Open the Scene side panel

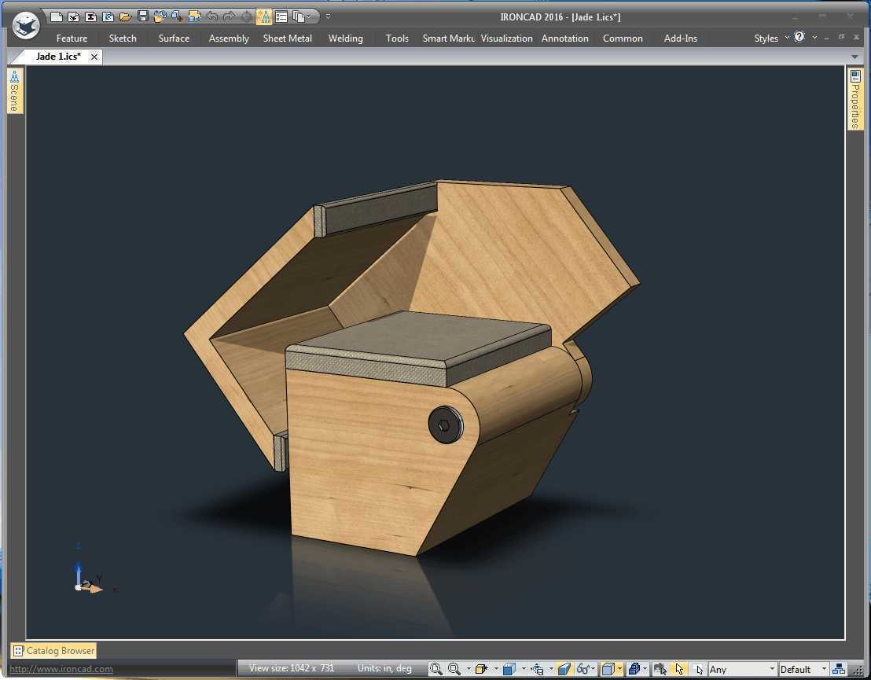[x=15, y=91]
